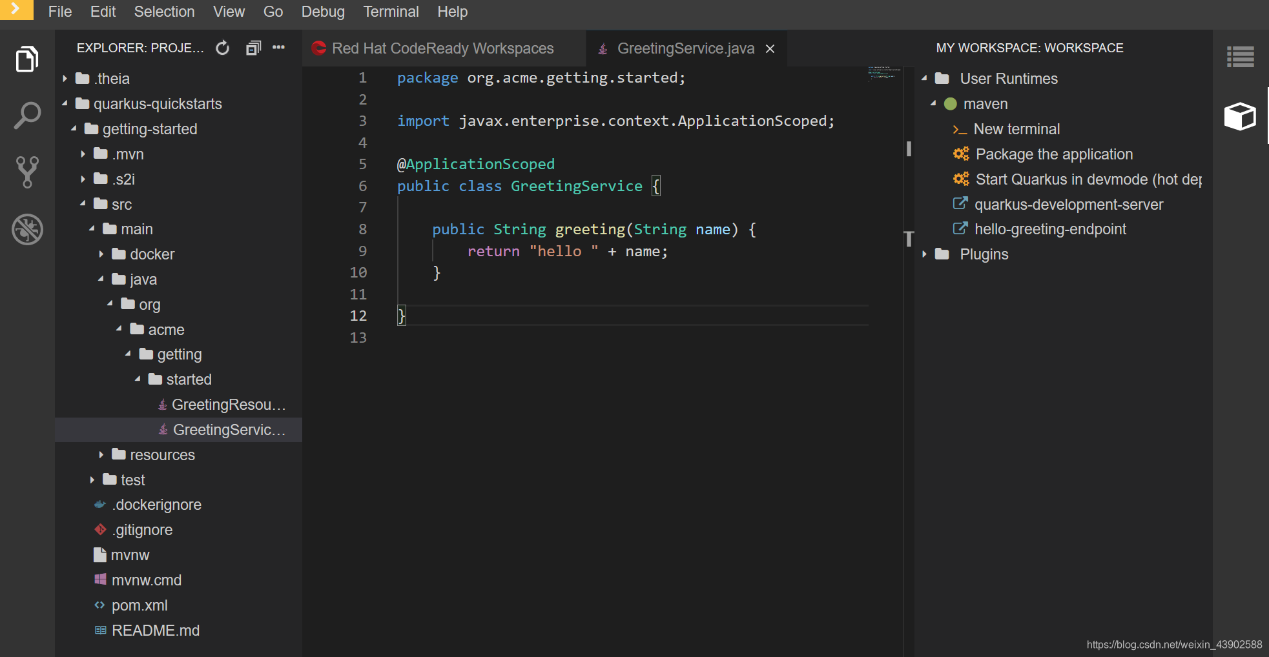
Task: Click the Red Hat logo on the tab
Action: [x=318, y=48]
